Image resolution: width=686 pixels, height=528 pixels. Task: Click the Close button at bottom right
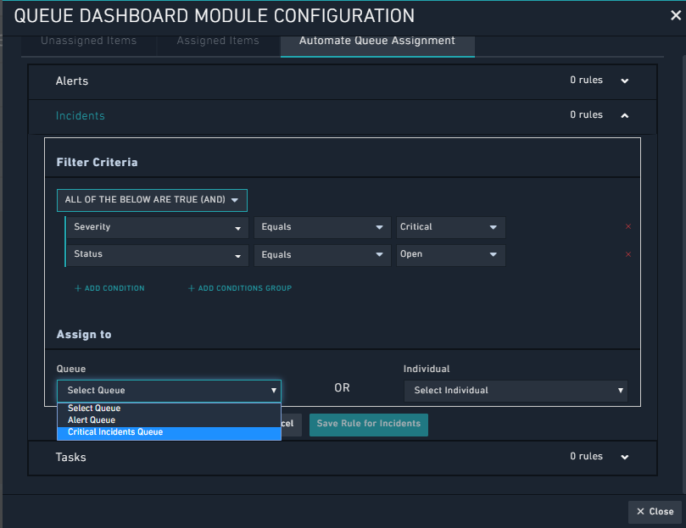coord(655,512)
